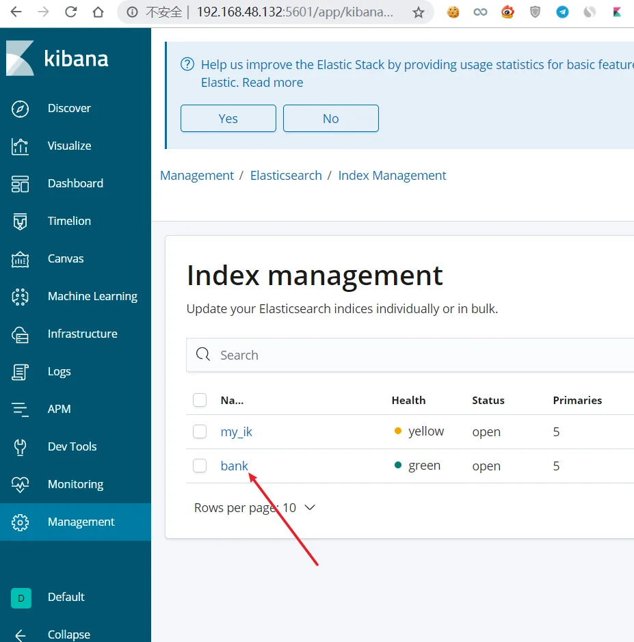The height and width of the screenshot is (642, 634).
Task: Click the Default space avatar icon
Action: [x=21, y=598]
